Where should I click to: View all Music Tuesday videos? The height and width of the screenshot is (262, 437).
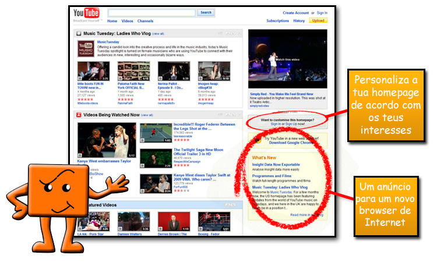click(x=158, y=34)
